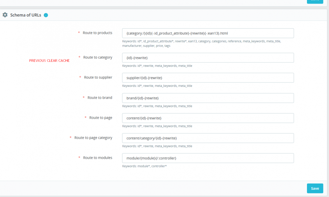Click the partially visible Save button at top
Image resolution: width=329 pixels, height=197 pixels.
[315, 1]
